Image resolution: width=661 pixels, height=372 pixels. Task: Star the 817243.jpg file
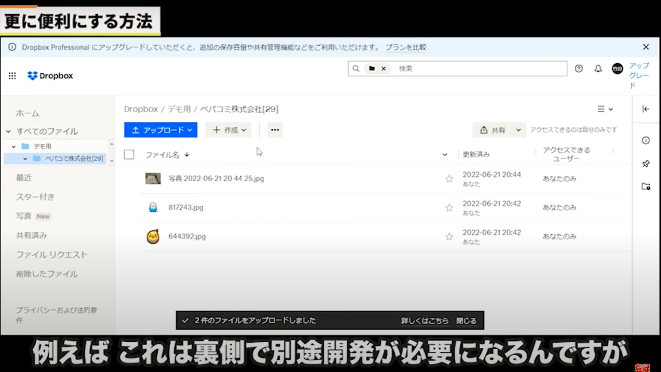coord(449,208)
